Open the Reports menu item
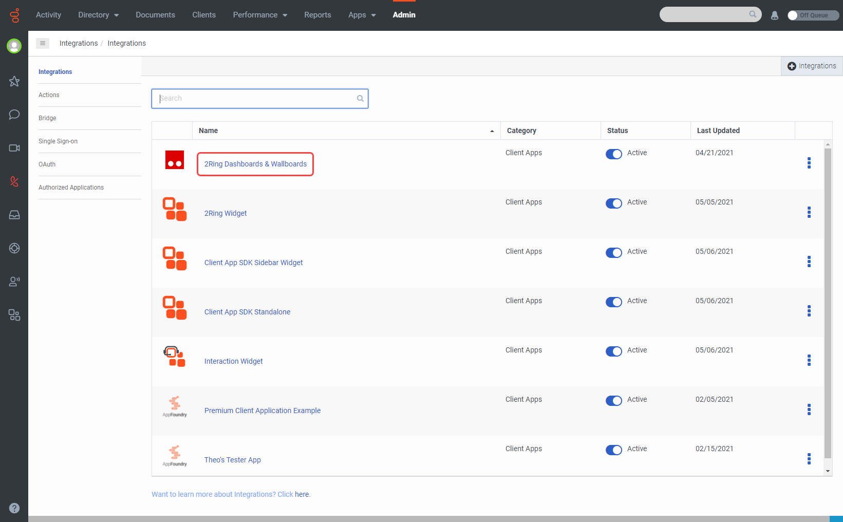The width and height of the screenshot is (843, 522). (317, 15)
